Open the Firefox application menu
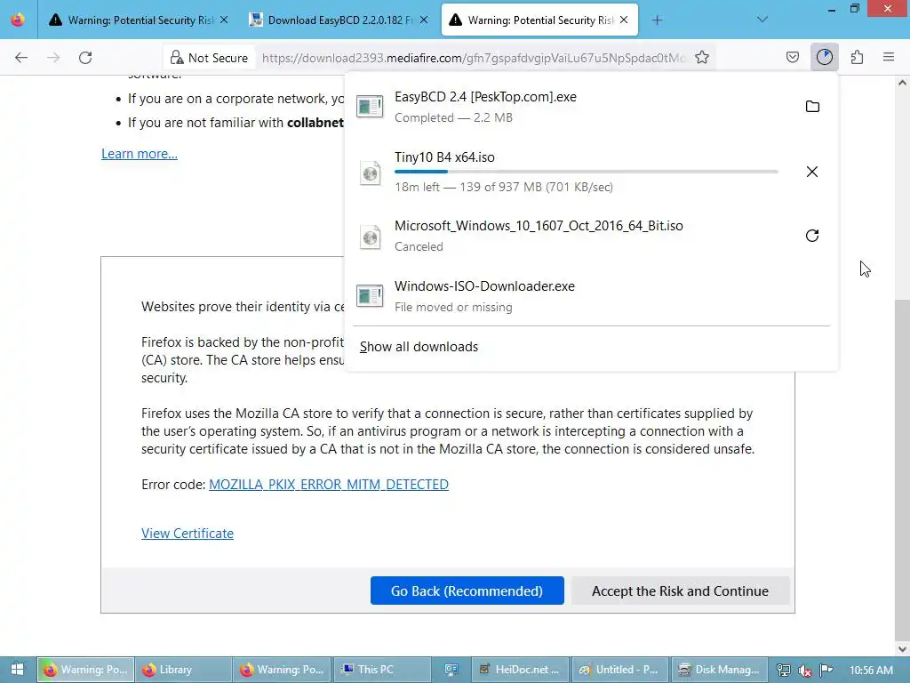910x683 pixels. (889, 57)
